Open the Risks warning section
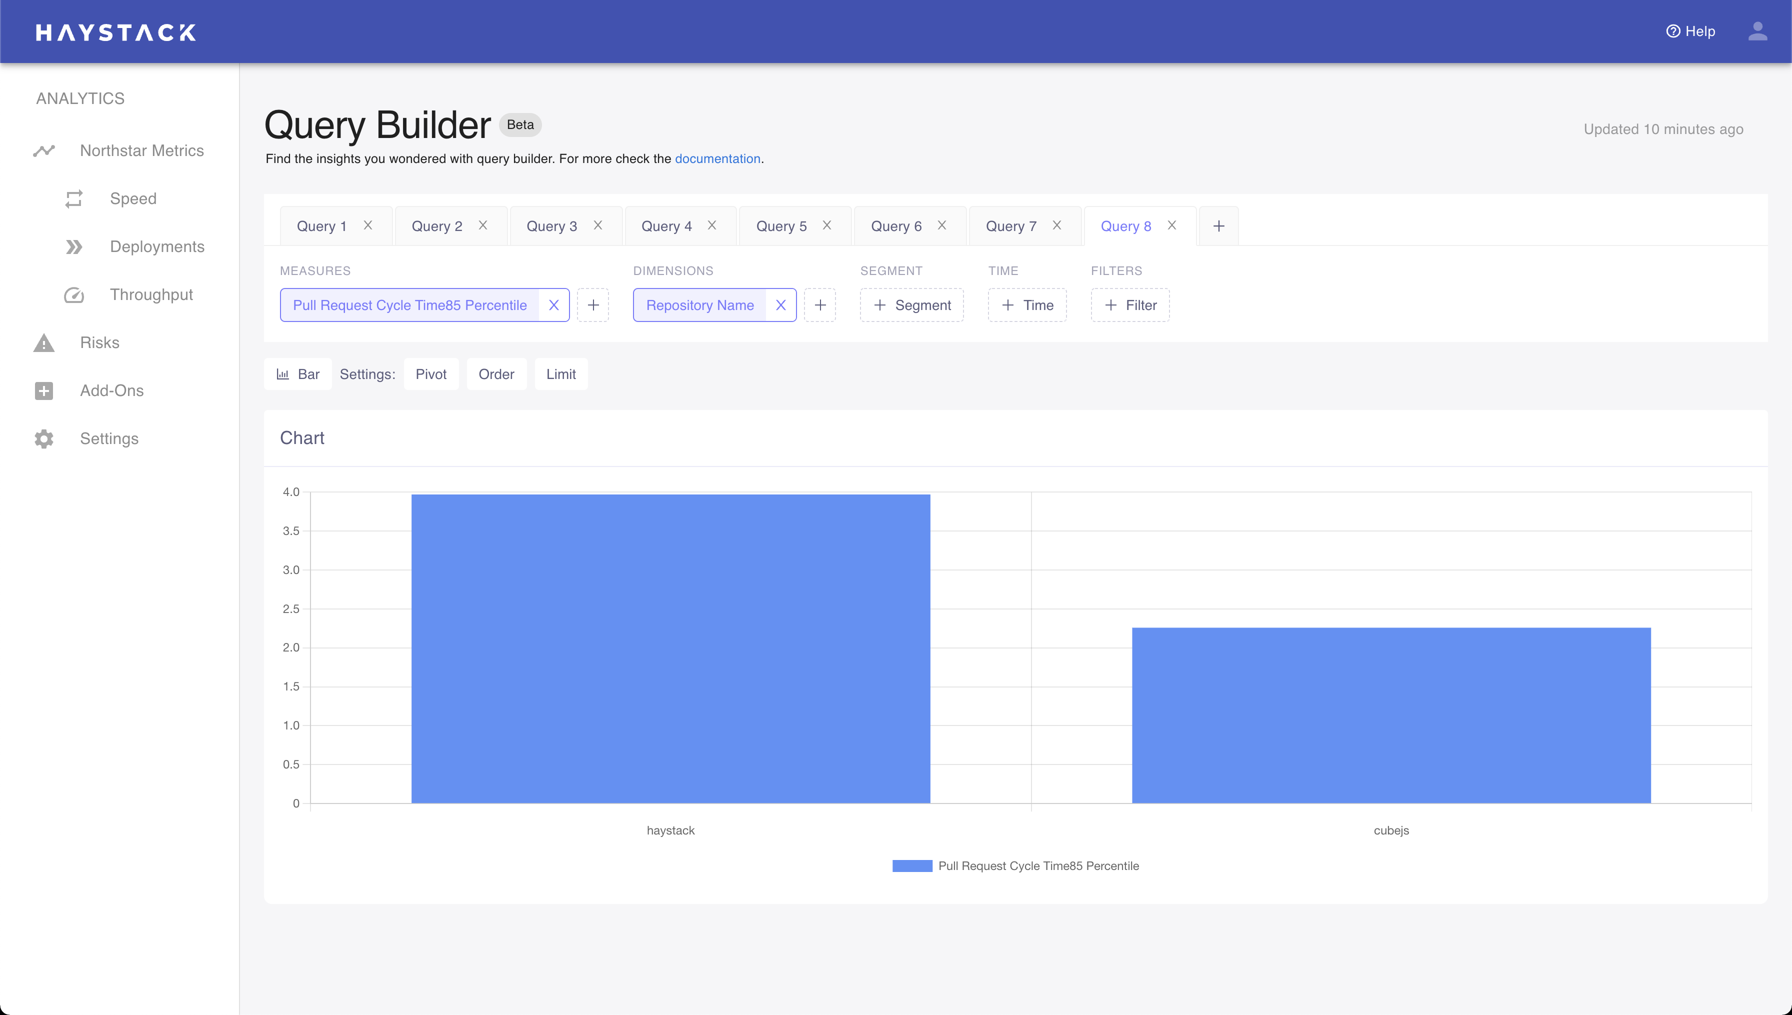Image resolution: width=1792 pixels, height=1015 pixels. pos(99,343)
